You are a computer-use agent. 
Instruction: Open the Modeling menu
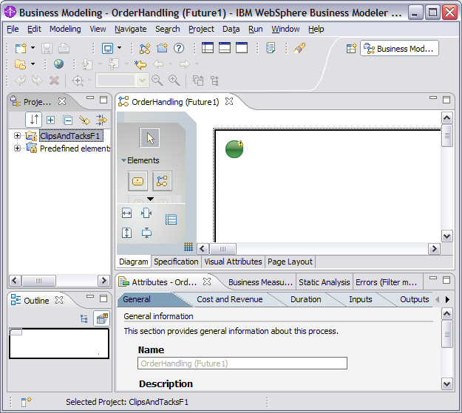point(65,29)
